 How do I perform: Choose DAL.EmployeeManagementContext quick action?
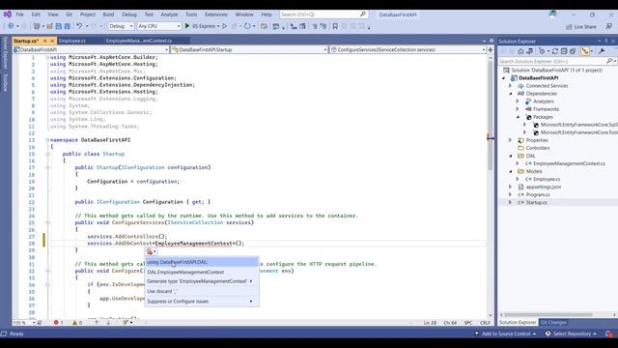[202, 273]
